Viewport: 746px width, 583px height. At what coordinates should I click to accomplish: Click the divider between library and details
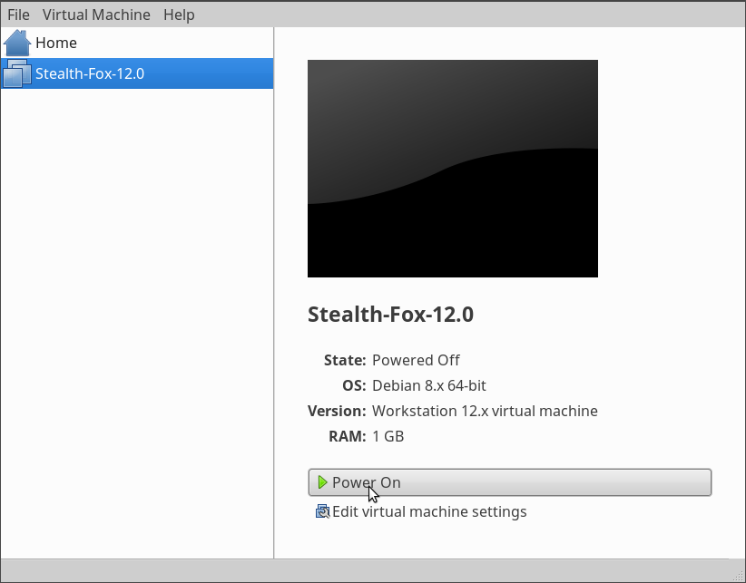click(274, 293)
